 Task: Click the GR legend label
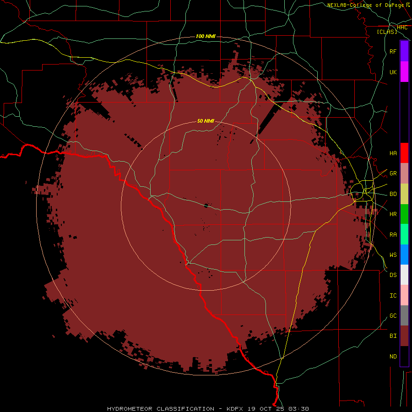[393, 173]
